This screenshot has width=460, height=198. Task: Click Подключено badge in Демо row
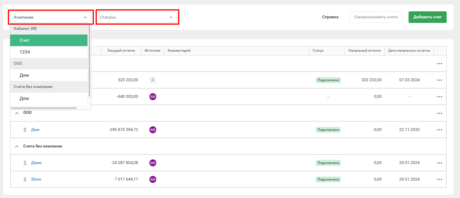(328, 163)
